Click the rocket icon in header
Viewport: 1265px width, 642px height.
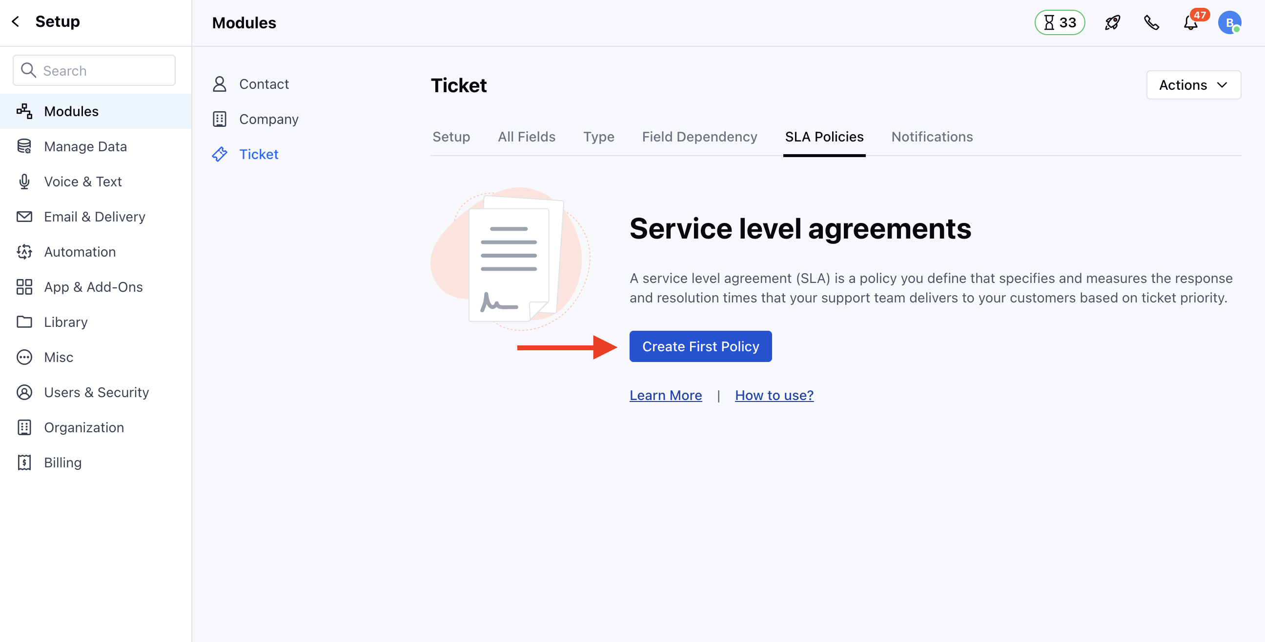click(x=1112, y=22)
